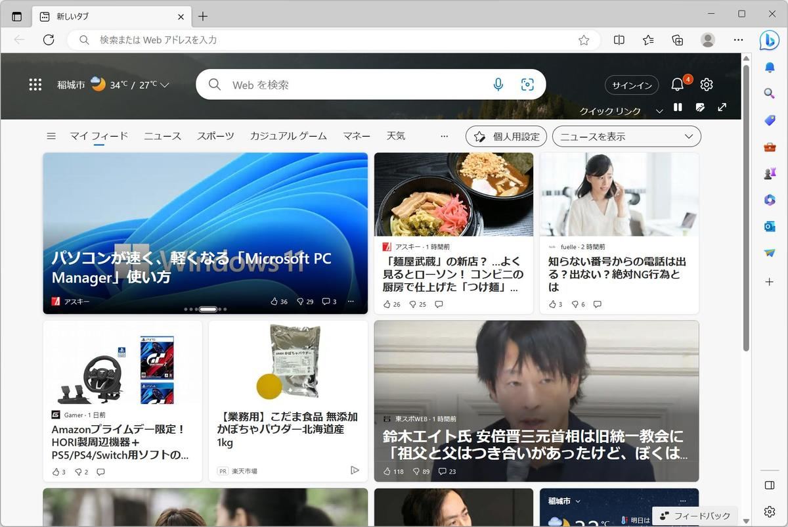Focus the address bar

coord(334,40)
